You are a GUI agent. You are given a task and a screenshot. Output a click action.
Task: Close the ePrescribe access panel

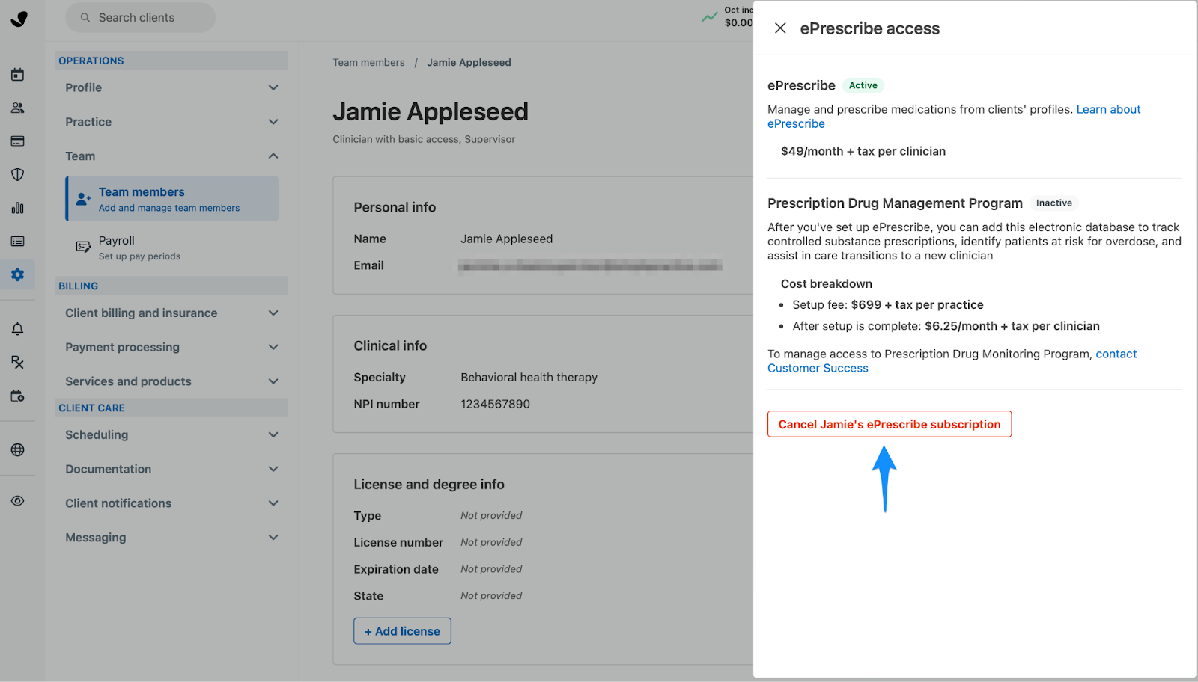780,28
